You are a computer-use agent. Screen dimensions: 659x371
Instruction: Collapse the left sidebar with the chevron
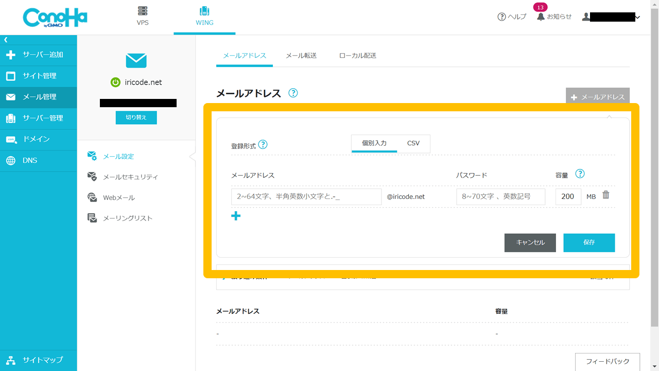(6, 40)
